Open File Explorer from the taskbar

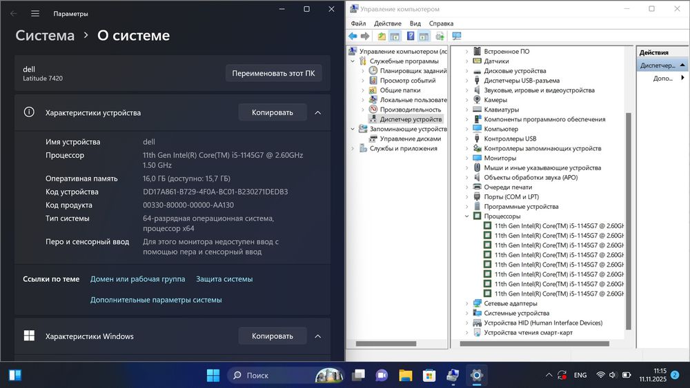405,376
